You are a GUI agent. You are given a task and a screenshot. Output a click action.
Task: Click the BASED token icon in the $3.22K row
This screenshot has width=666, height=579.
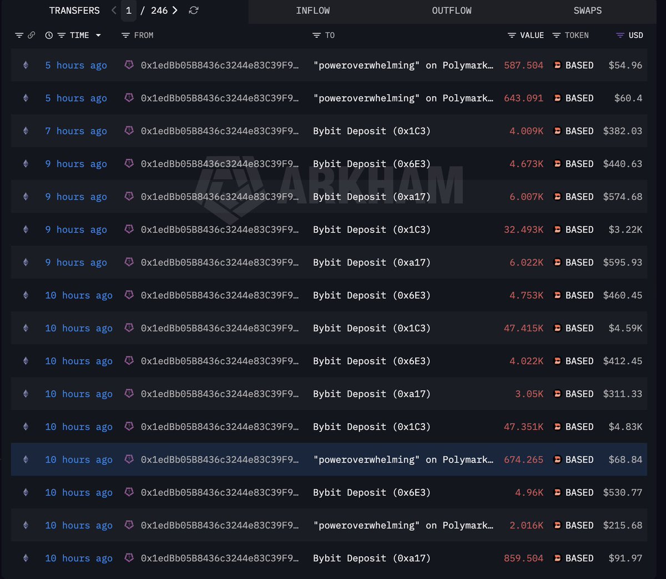(557, 229)
